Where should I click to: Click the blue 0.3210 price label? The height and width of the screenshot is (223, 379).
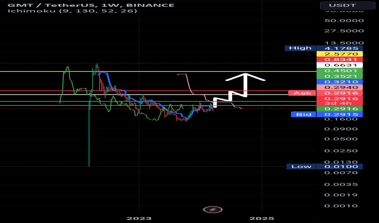(340, 82)
